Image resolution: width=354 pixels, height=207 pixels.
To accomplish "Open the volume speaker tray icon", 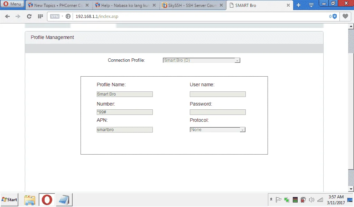I will pyautogui.click(x=311, y=199).
